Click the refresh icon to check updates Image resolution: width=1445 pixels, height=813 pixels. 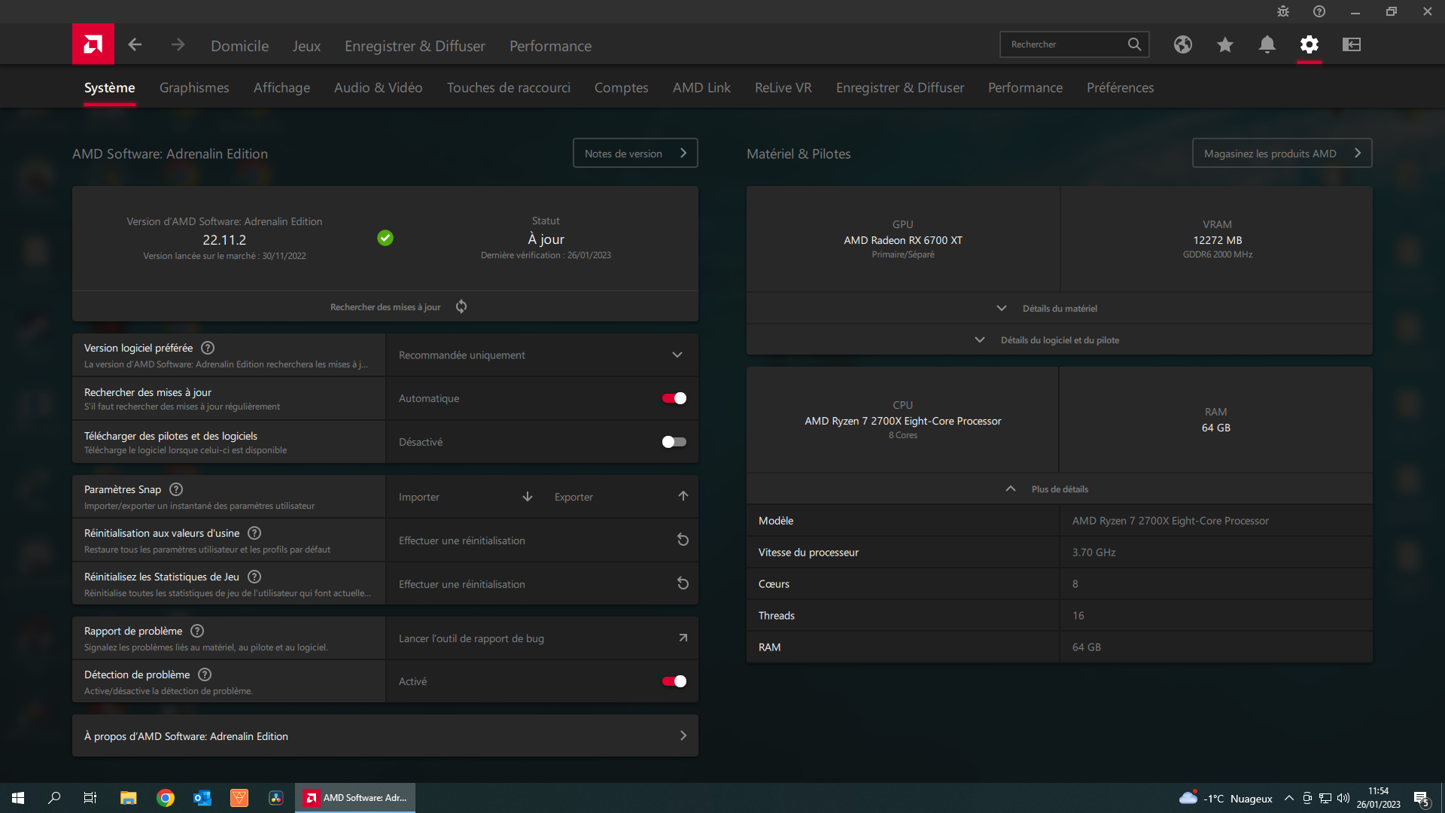click(x=461, y=306)
